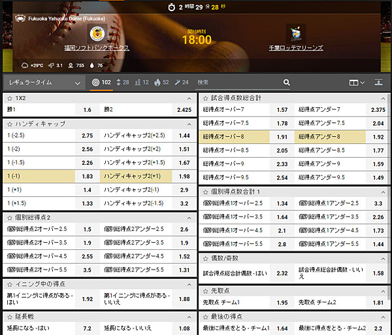The image size is (392, 335).
Task: Select the totals tab showing 12
Action: coord(142,82)
